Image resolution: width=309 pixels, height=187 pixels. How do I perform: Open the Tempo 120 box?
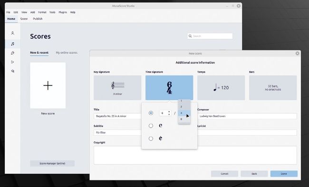221,88
